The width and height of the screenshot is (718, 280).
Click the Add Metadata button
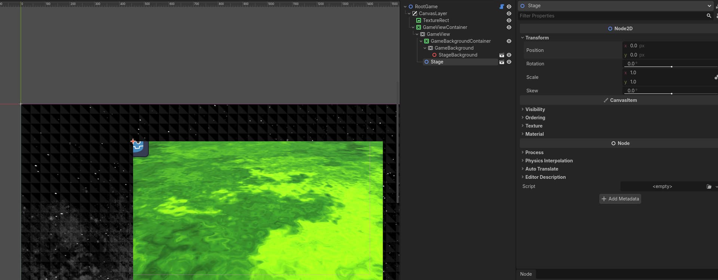pos(620,199)
